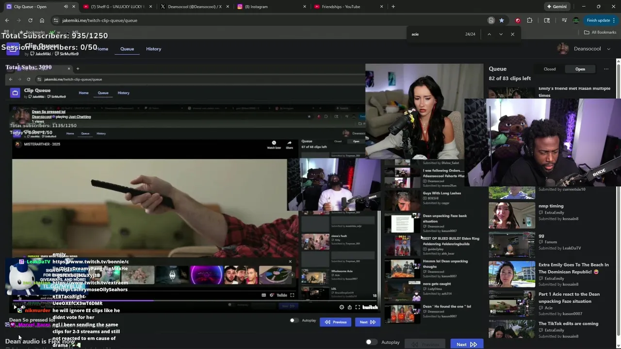The width and height of the screenshot is (621, 349).
Task: Open "Emily's friend met Hasan" clip
Action: (x=574, y=92)
